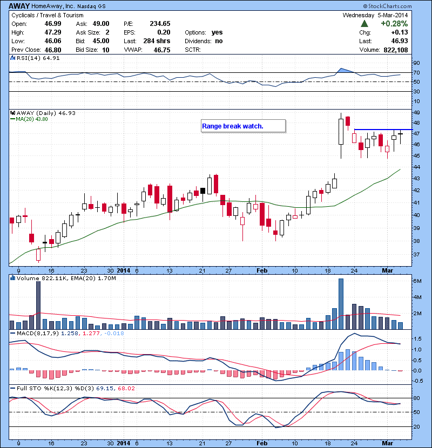Screen dimensions: 432x448
Task: Click the 'Volume 822.11K, EMA(20) 1.70M' label
Action: click(x=66, y=278)
